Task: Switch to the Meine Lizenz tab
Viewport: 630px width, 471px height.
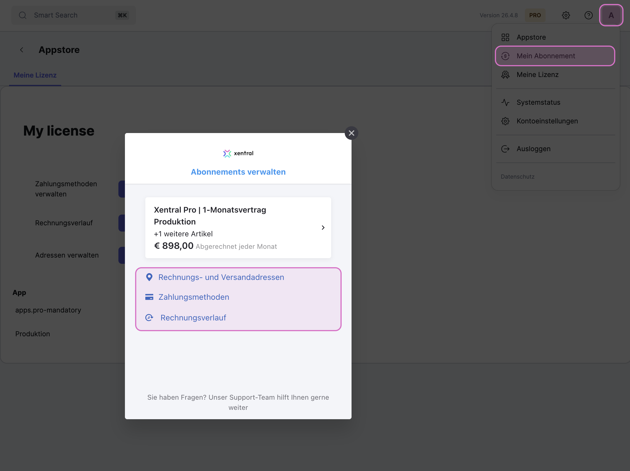Action: coord(35,75)
